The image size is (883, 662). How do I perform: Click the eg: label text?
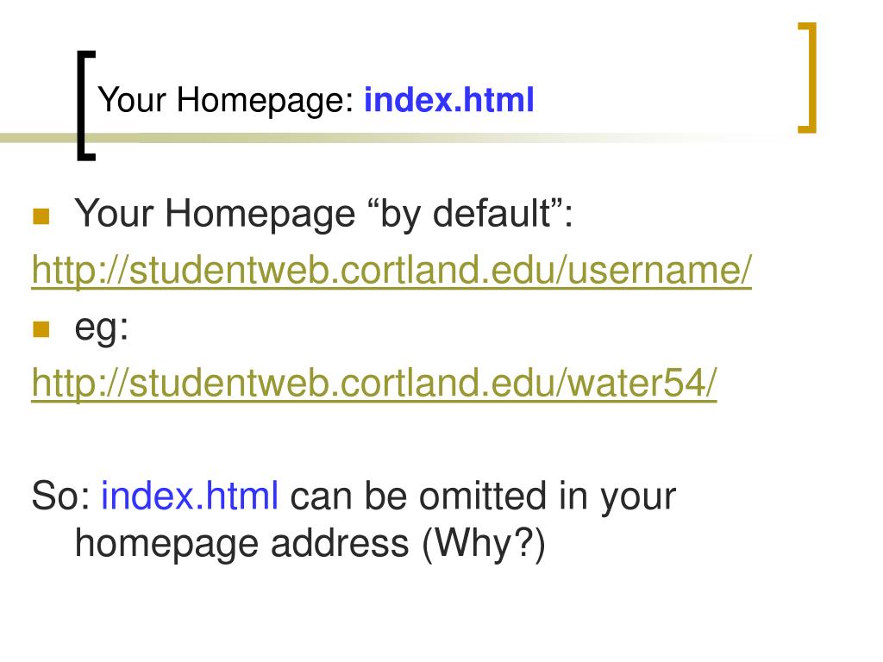point(102,328)
